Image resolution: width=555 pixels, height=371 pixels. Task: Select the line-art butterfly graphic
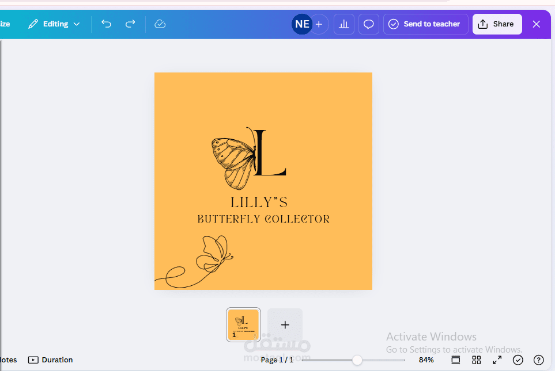[194, 262]
